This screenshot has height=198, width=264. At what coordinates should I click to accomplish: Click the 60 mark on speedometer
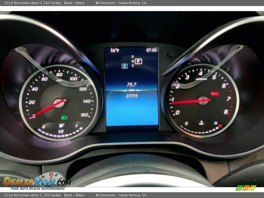point(45,79)
